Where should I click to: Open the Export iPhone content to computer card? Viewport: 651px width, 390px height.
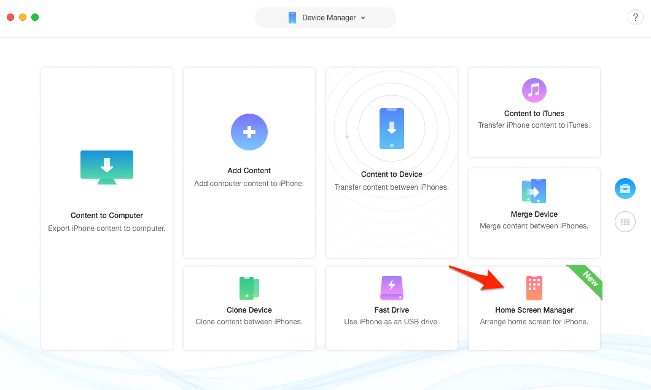tap(107, 209)
